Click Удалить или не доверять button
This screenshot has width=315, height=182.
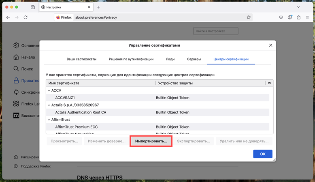click(x=244, y=141)
